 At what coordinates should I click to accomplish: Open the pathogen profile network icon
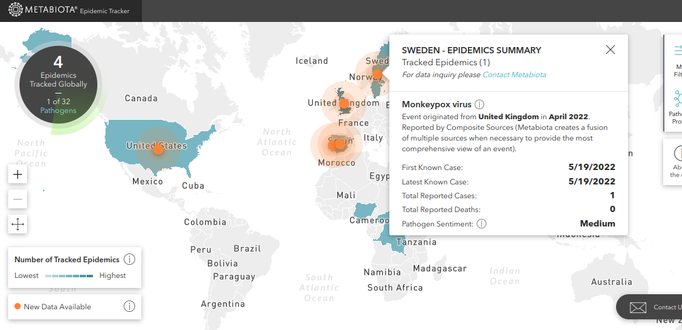pos(678,98)
